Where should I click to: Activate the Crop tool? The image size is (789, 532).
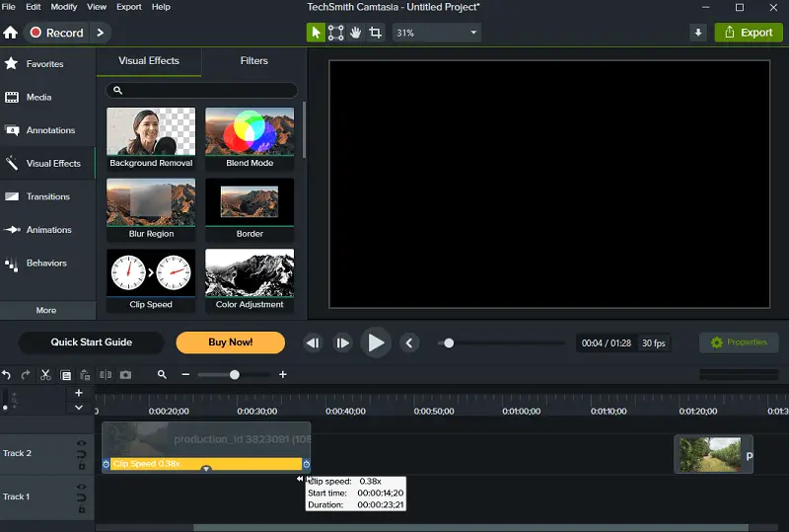[x=376, y=33]
